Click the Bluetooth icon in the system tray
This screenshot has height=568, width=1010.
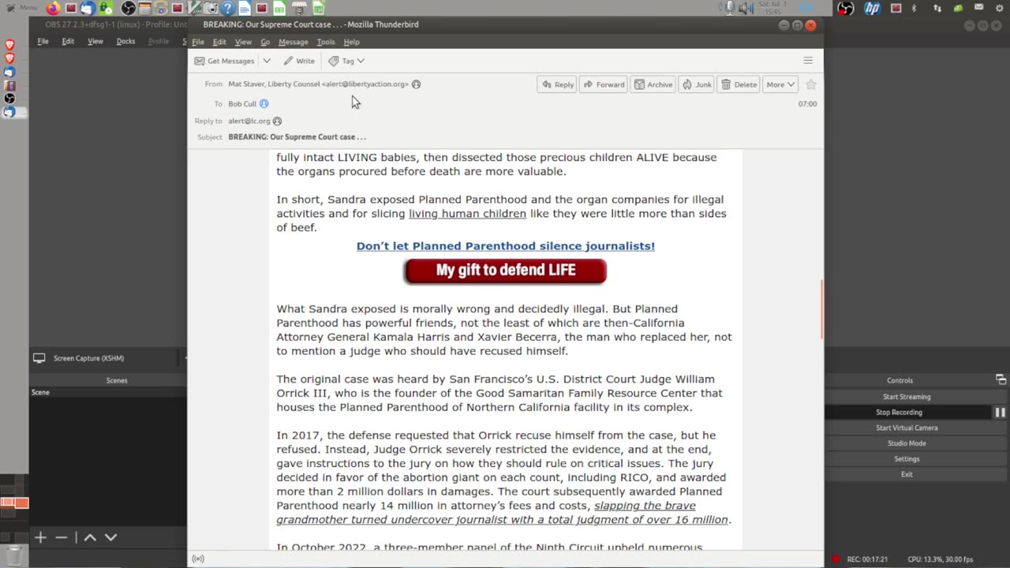click(x=915, y=9)
